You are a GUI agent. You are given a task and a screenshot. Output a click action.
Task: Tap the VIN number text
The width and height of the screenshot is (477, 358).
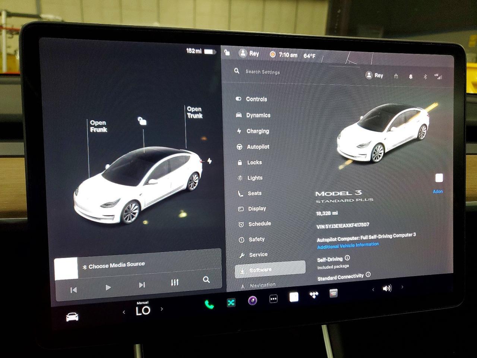click(x=343, y=226)
